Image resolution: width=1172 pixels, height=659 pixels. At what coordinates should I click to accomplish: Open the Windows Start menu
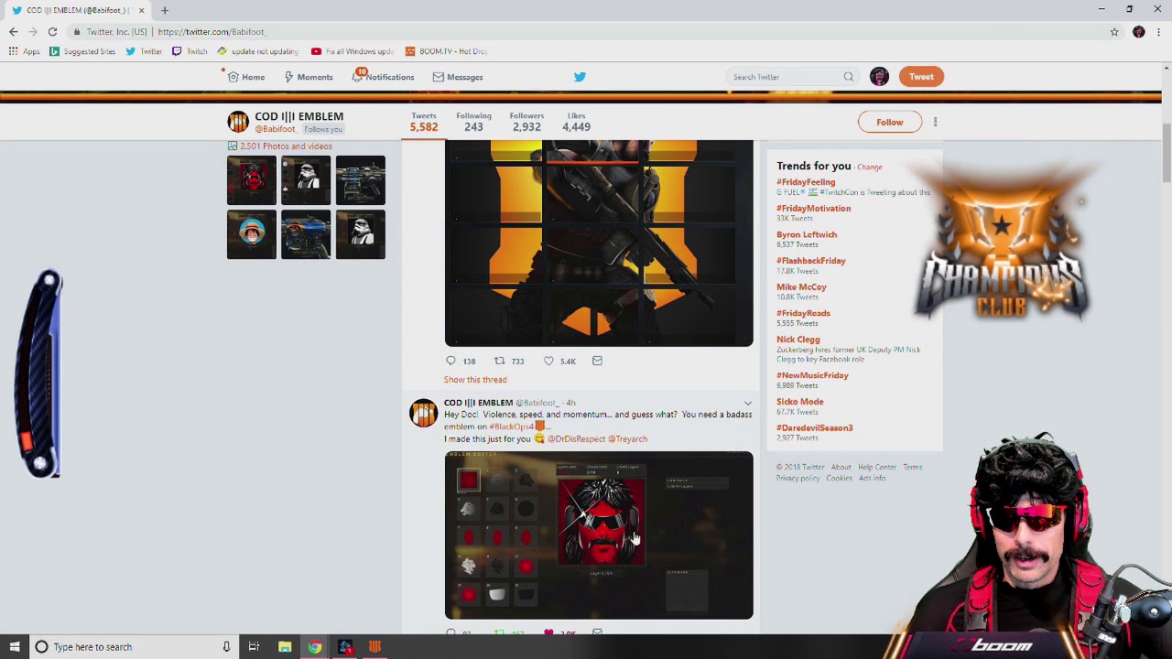point(14,647)
